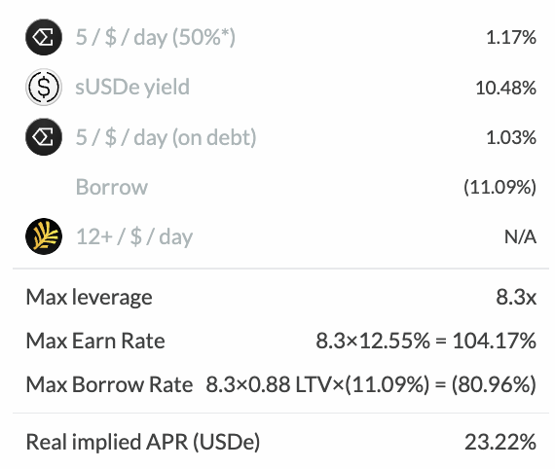Click the Max leverage label
The width and height of the screenshot is (555, 469).
90,297
